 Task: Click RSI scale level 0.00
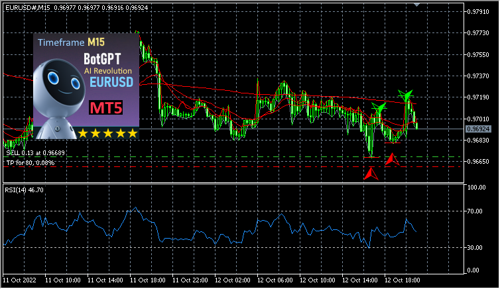tap(473, 270)
